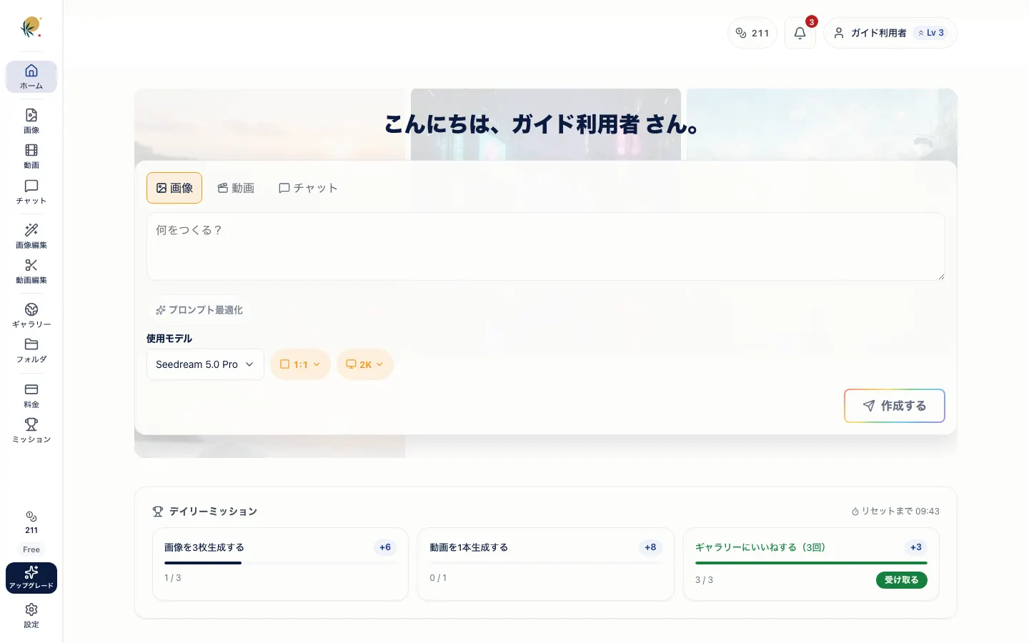1029x643 pixels.
Task: Open 料金 pricing page
Action: (31, 396)
